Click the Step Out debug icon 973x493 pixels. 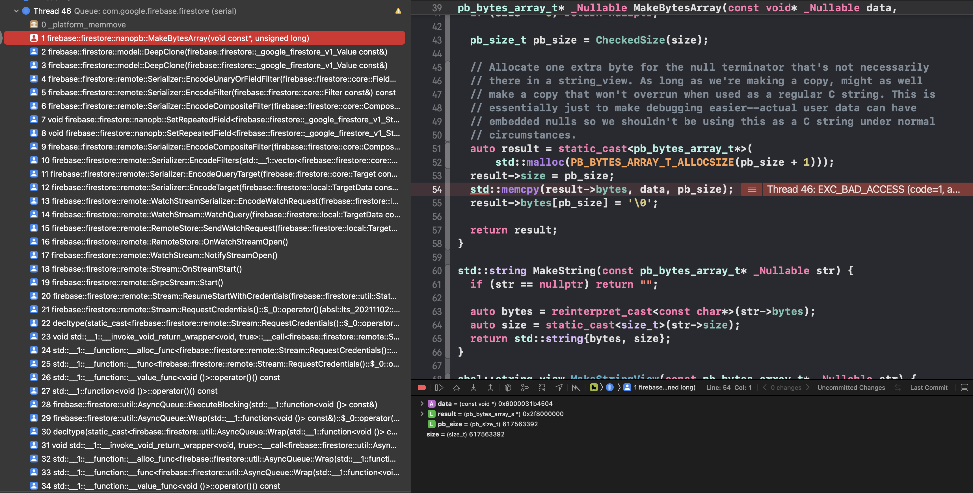tap(490, 388)
